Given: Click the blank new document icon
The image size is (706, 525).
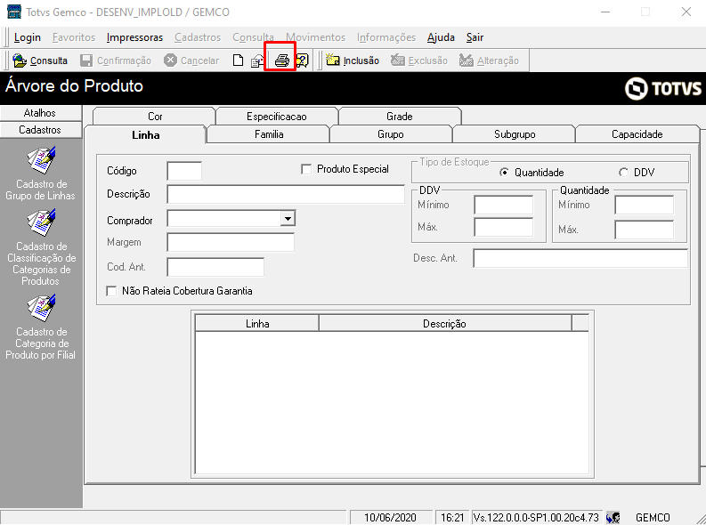Looking at the screenshot, I should click(x=238, y=61).
